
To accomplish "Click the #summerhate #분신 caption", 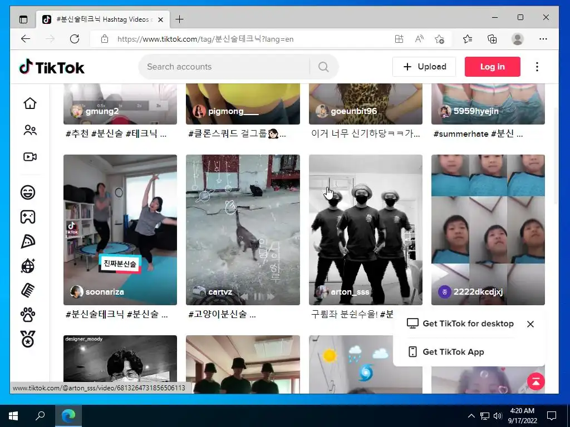I will click(478, 134).
